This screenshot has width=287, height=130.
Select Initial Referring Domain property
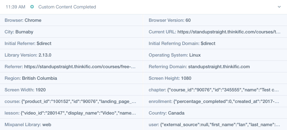pyautogui.click(x=215, y=44)
